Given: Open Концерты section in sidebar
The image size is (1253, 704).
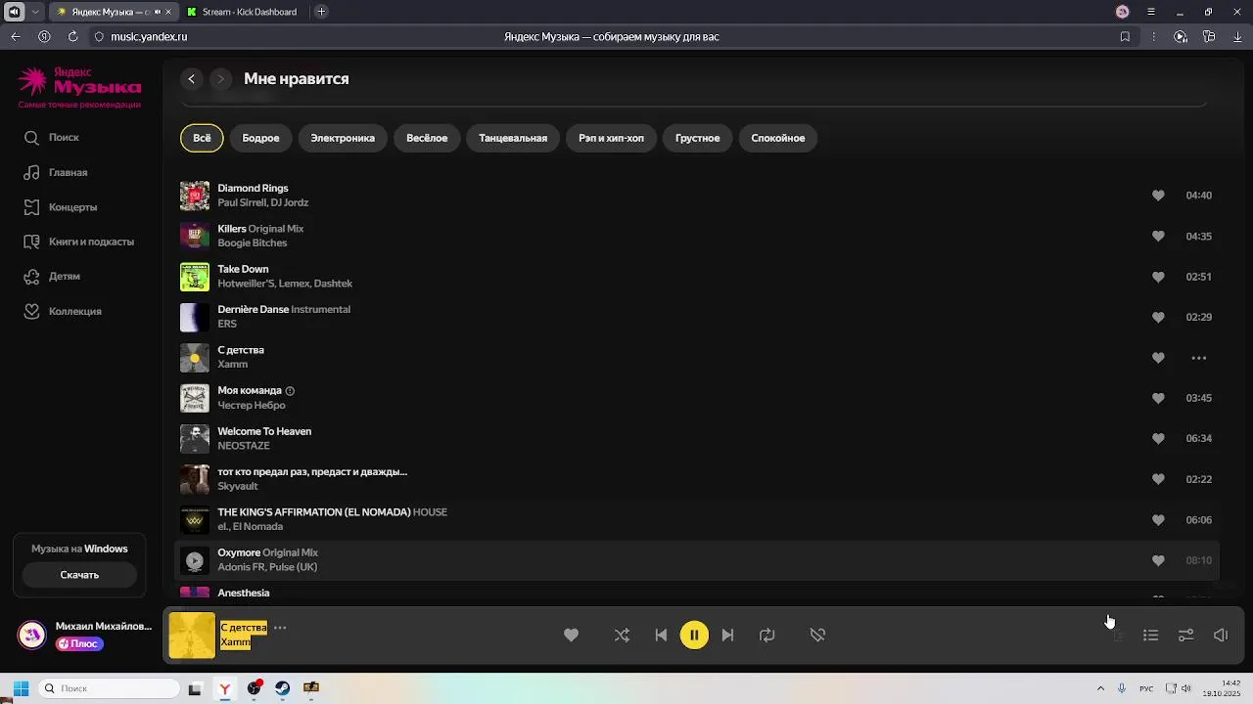Looking at the screenshot, I should point(61,207).
